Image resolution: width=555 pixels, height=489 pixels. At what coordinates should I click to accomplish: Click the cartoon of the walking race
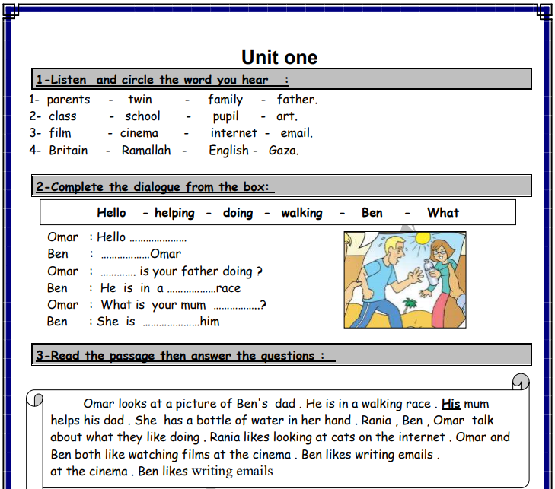click(x=405, y=280)
